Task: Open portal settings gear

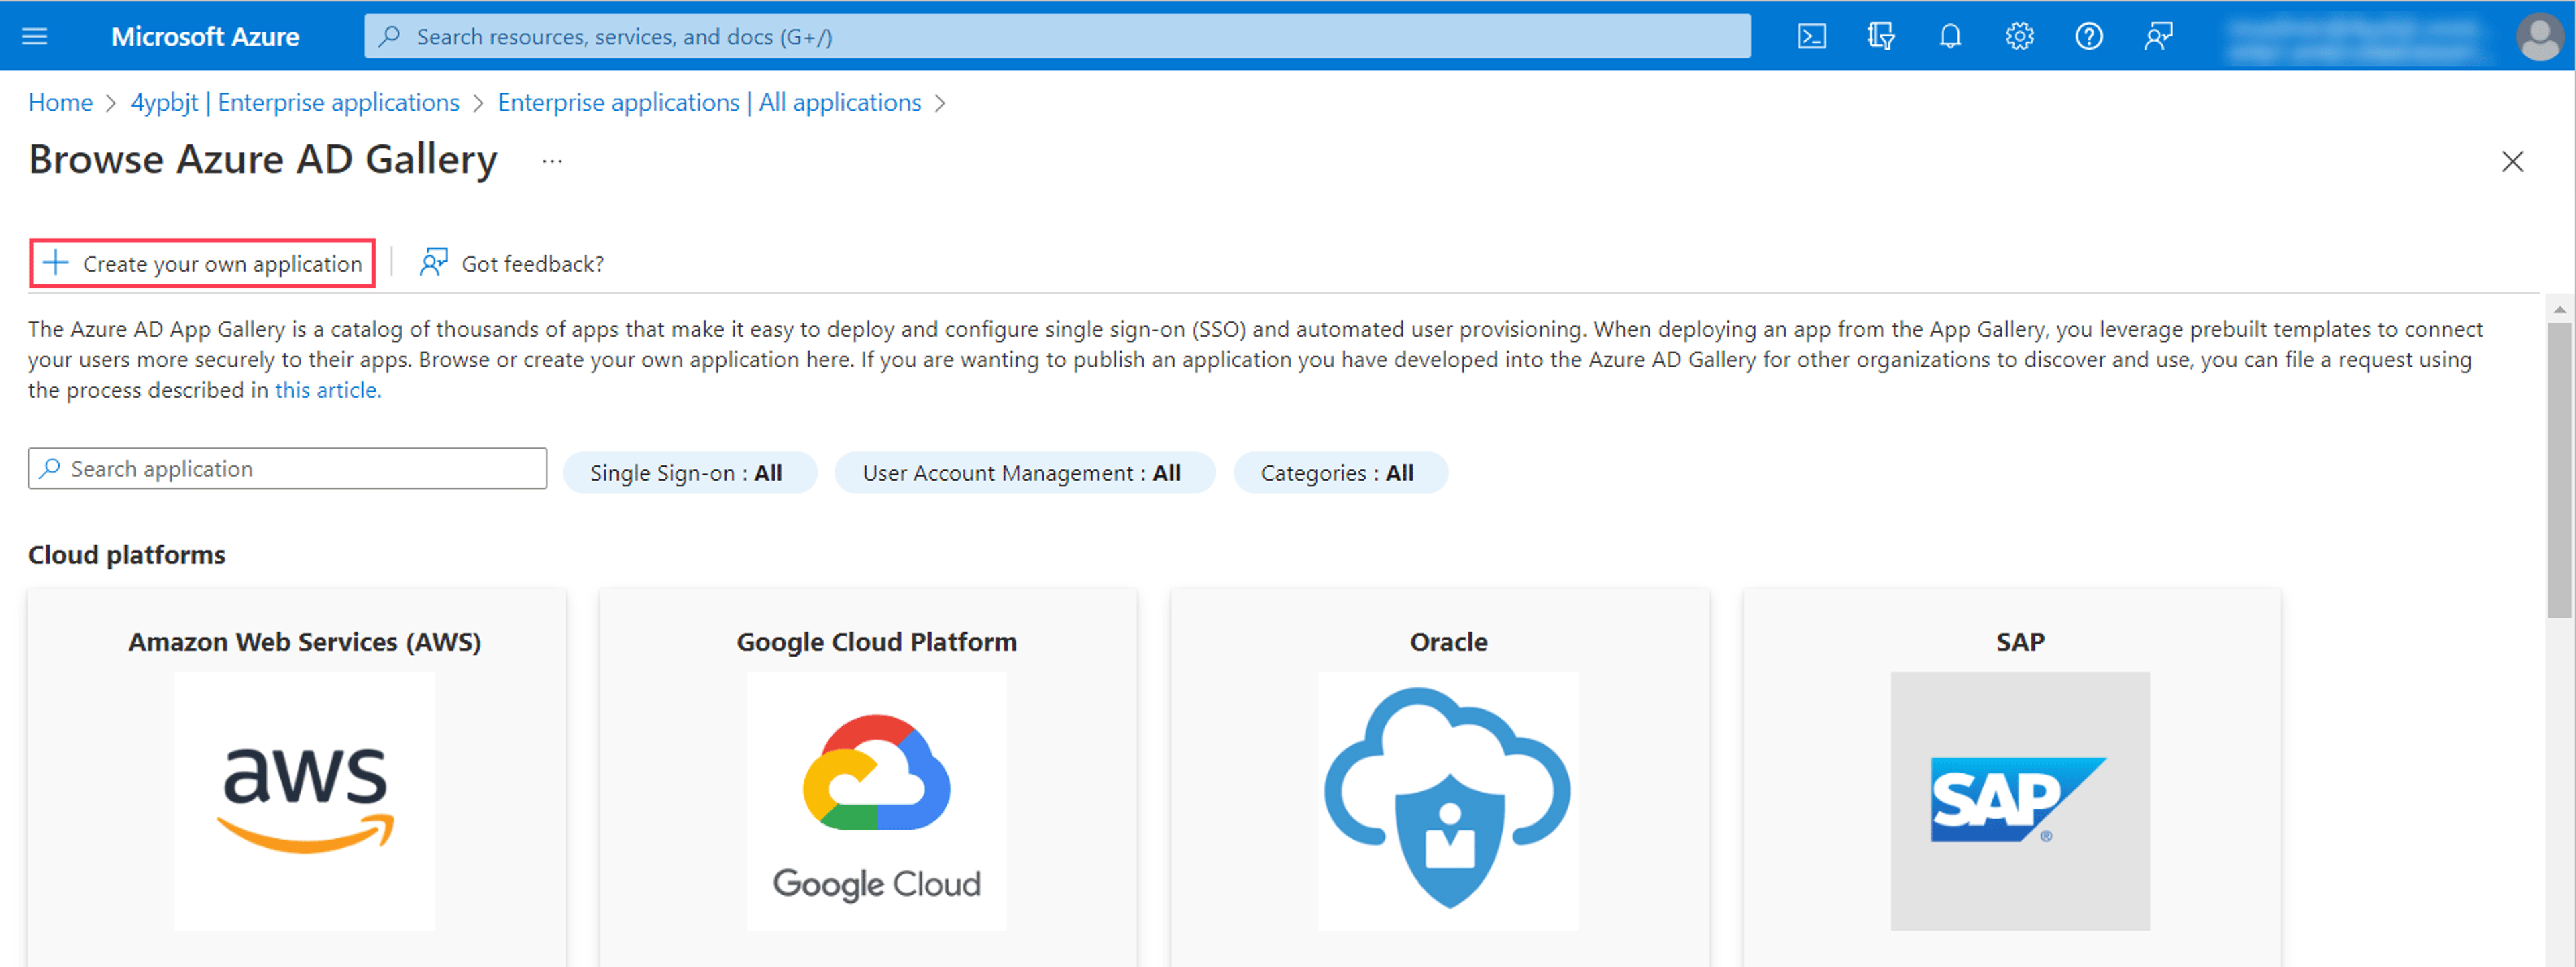Action: point(2019,37)
